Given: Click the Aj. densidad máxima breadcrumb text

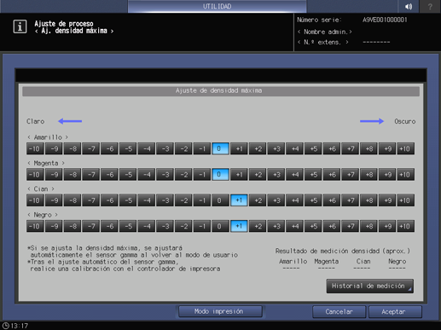Looking at the screenshot, I should pyautogui.click(x=74, y=31).
